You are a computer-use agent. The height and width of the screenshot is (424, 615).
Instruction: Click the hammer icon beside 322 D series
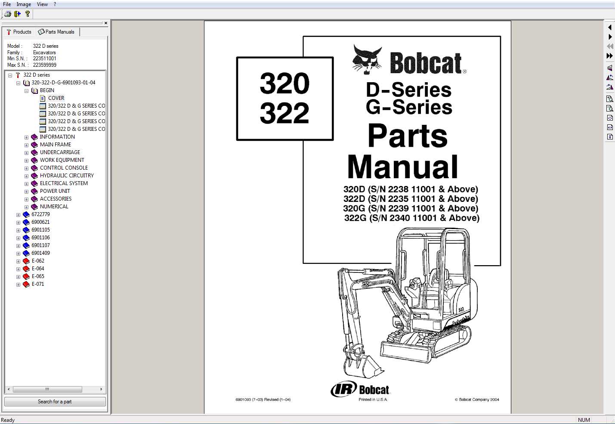(x=18, y=75)
